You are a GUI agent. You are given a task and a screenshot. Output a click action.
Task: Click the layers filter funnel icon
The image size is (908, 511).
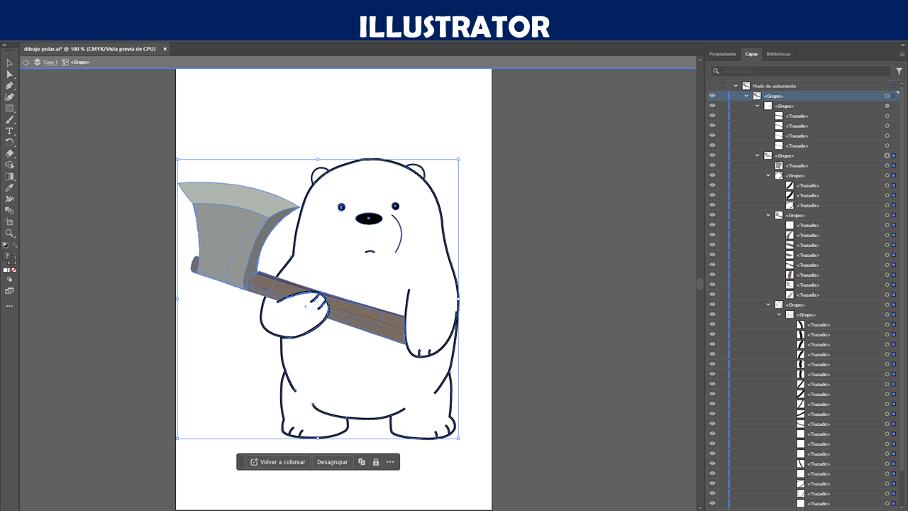899,71
